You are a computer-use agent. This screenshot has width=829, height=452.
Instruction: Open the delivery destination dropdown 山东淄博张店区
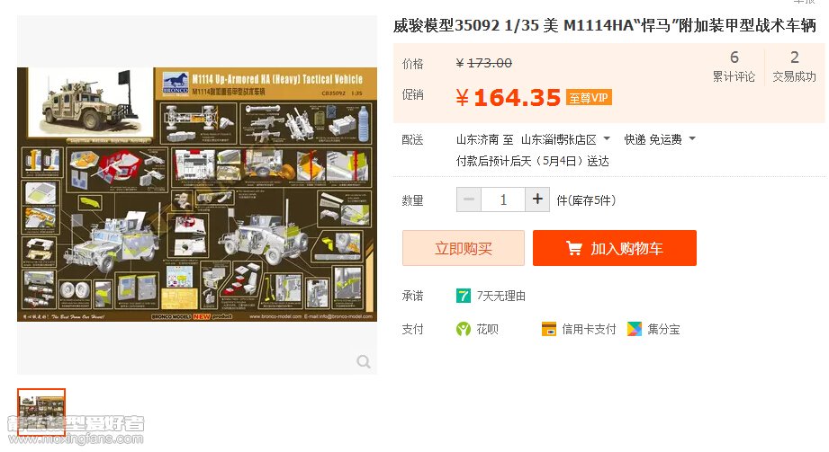pyautogui.click(x=565, y=139)
